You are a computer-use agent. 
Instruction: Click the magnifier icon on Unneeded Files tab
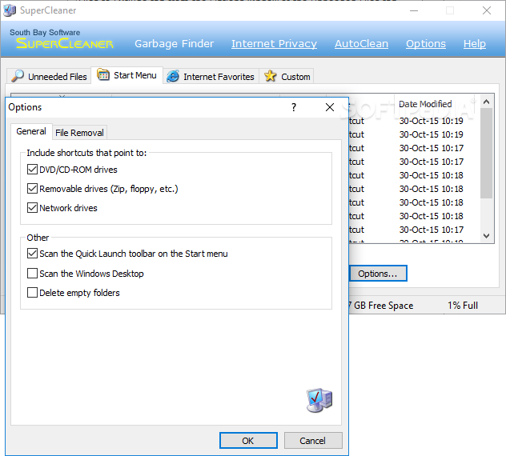pos(18,76)
